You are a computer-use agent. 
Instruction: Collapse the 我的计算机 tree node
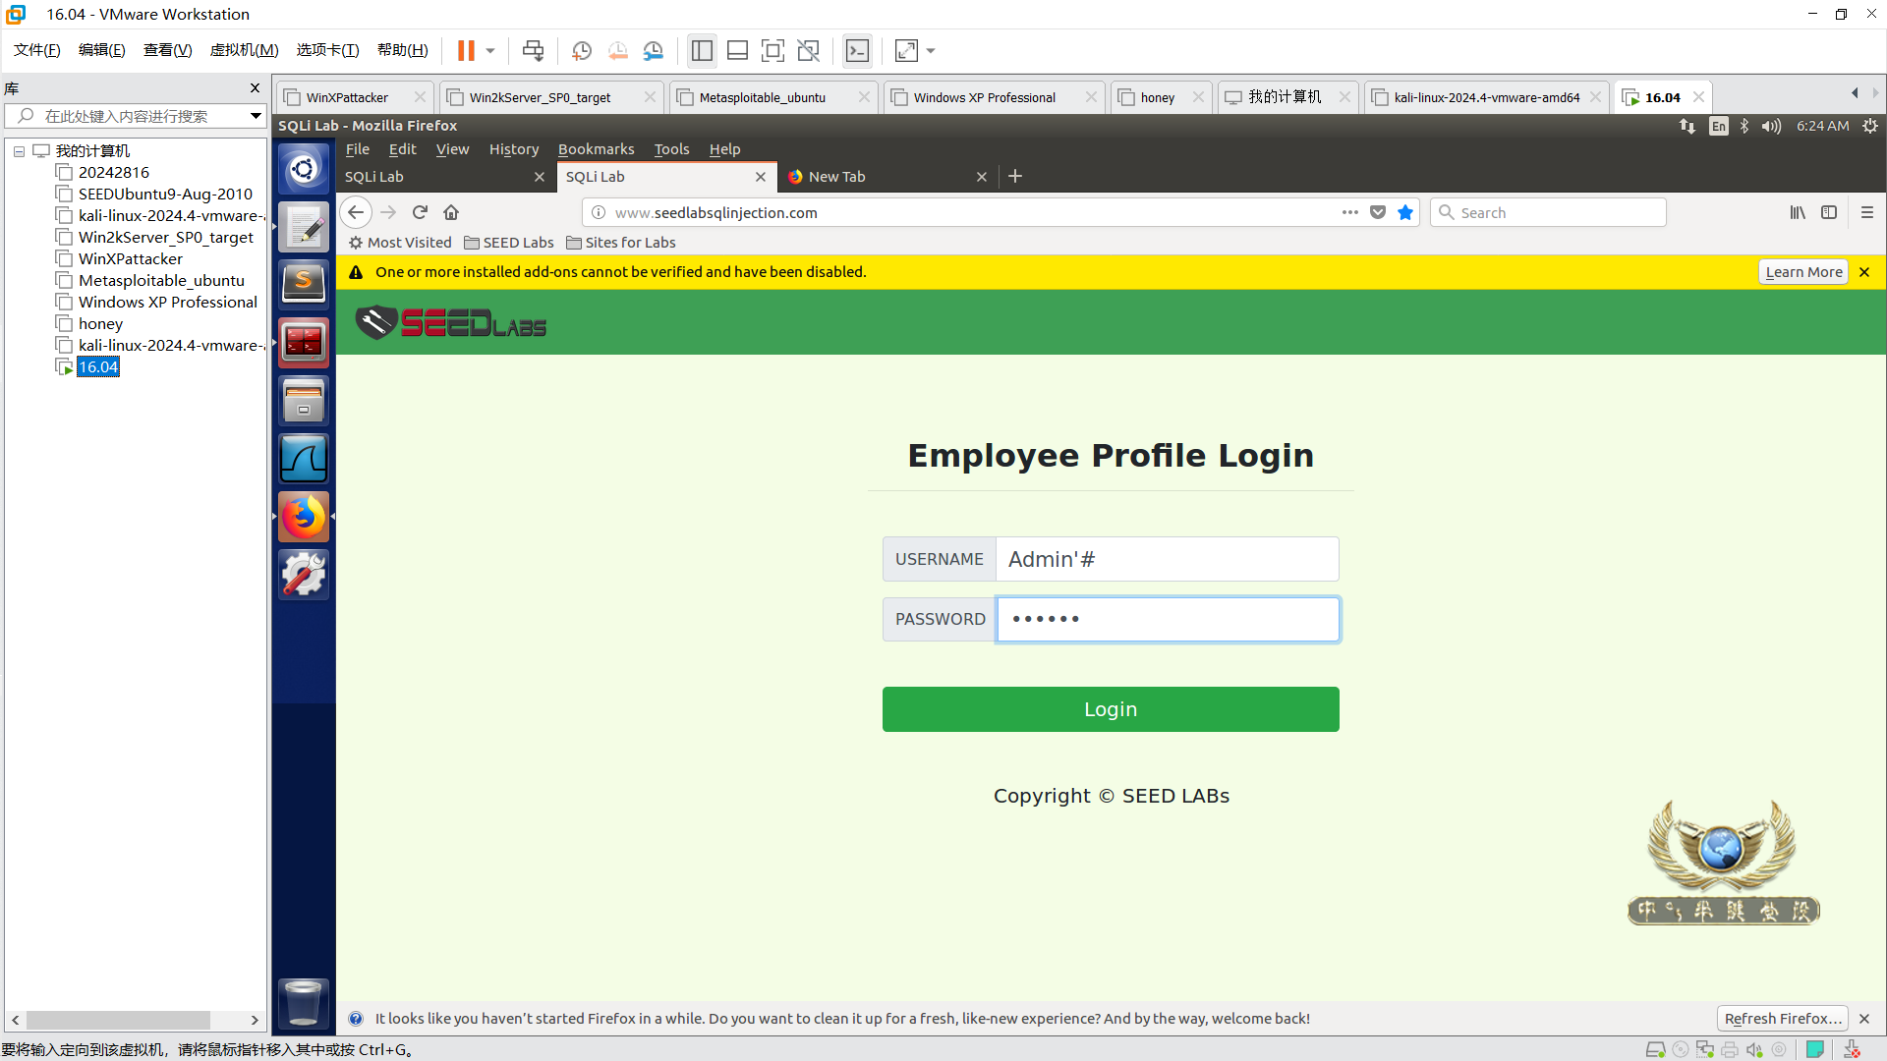pyautogui.click(x=19, y=151)
